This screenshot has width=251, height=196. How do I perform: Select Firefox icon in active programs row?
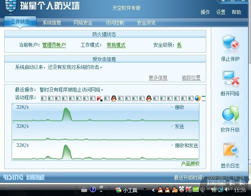pyautogui.click(x=198, y=98)
